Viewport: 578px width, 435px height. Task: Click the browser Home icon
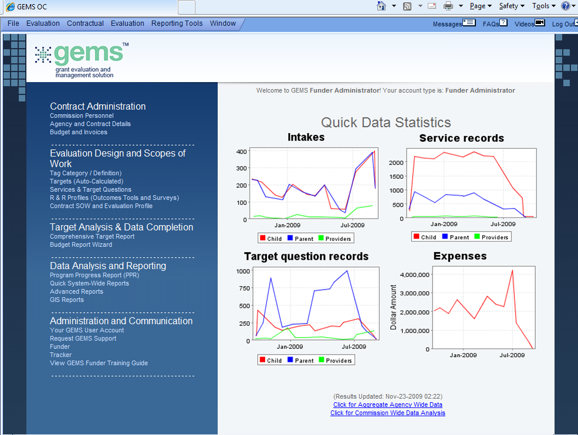pos(381,6)
